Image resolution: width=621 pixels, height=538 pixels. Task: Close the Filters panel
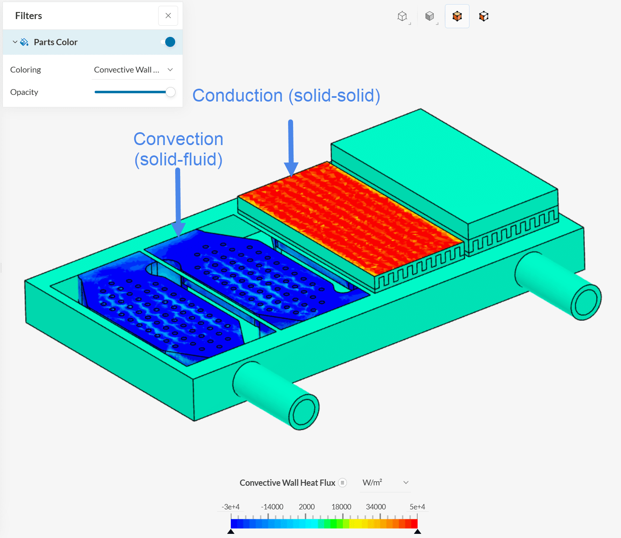coord(168,16)
